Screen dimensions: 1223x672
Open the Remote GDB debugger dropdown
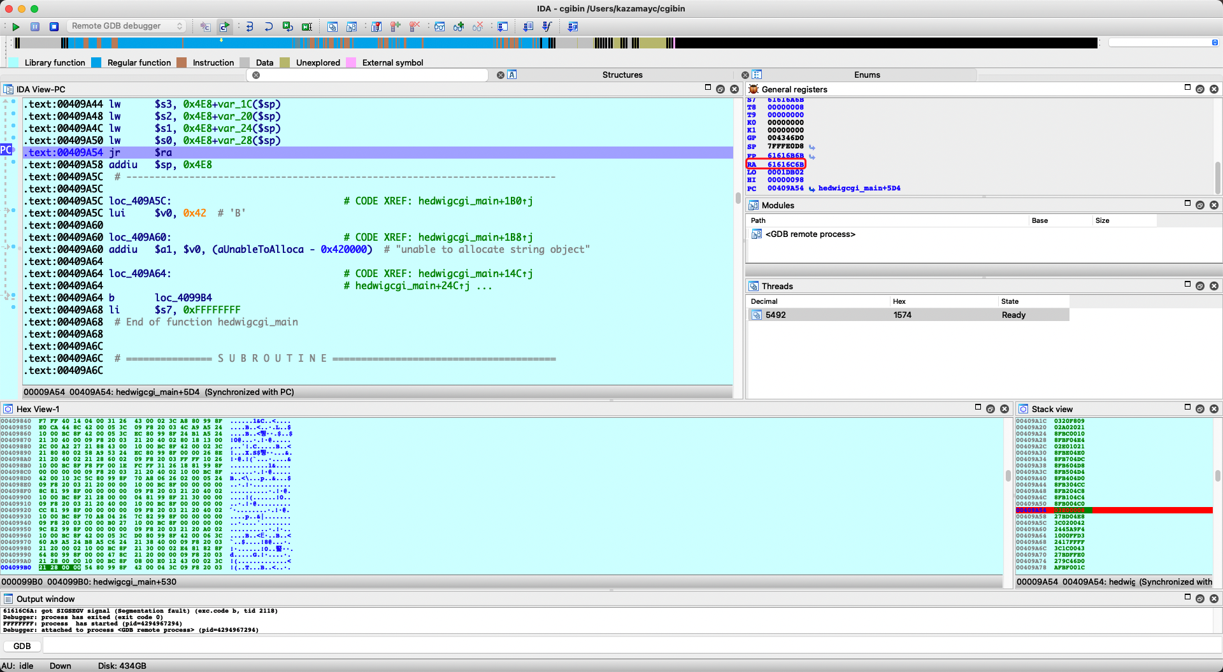(127, 26)
